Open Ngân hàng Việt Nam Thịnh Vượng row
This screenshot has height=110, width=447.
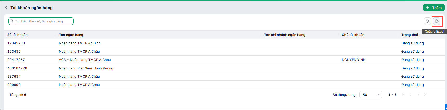coord(224,68)
